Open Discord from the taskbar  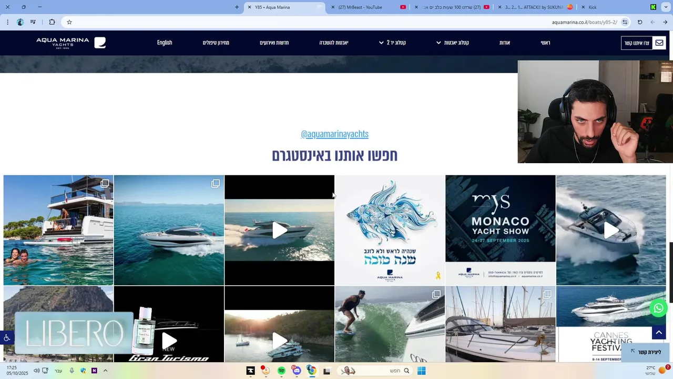[297, 371]
